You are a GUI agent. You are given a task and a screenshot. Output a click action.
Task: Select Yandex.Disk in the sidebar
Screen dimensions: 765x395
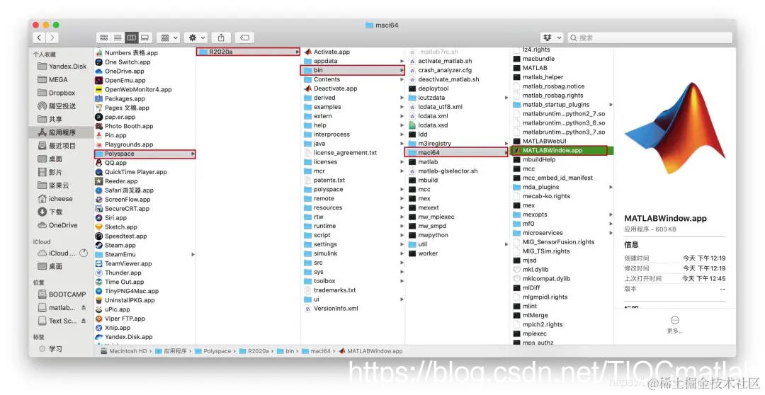(x=62, y=67)
